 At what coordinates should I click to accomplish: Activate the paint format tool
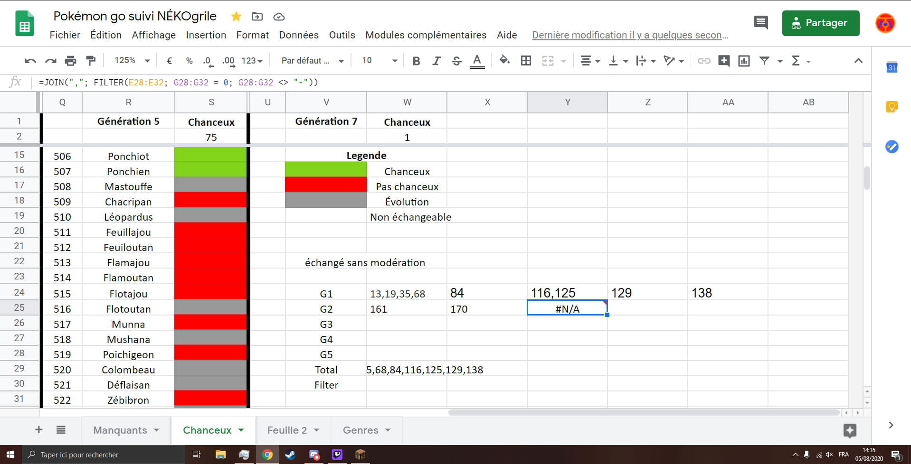90,61
